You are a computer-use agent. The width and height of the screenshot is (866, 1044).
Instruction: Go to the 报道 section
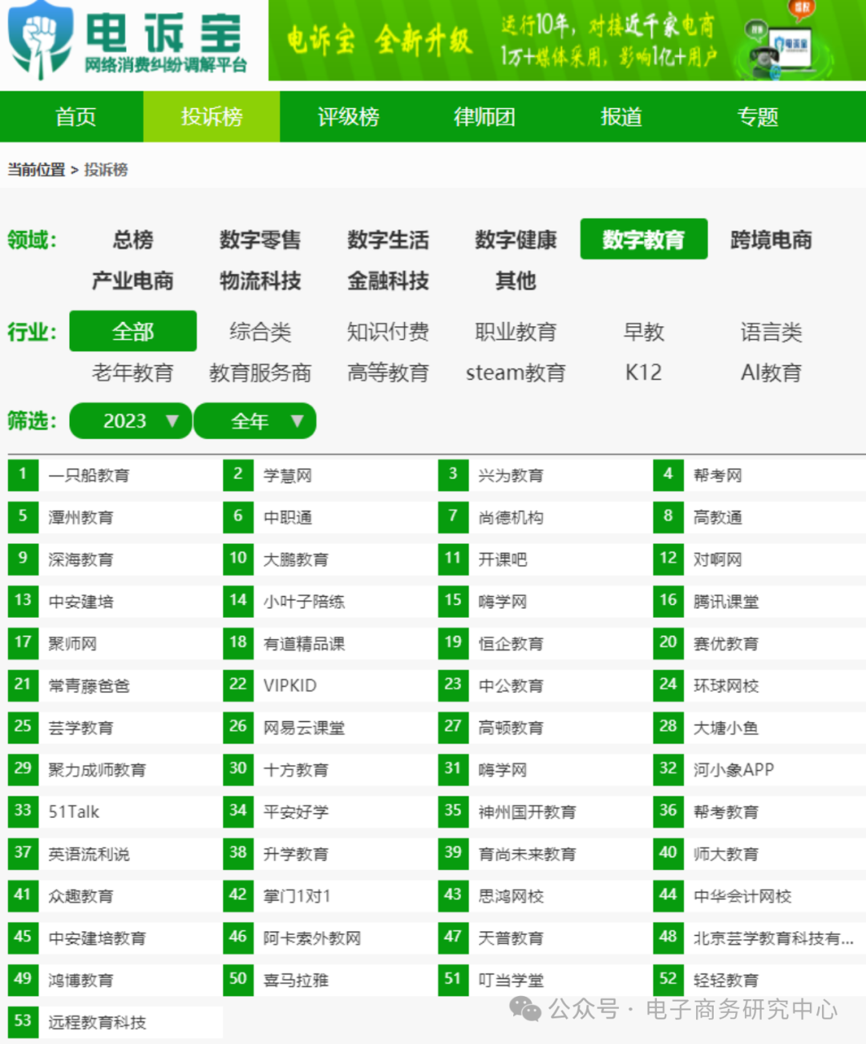pyautogui.click(x=621, y=116)
